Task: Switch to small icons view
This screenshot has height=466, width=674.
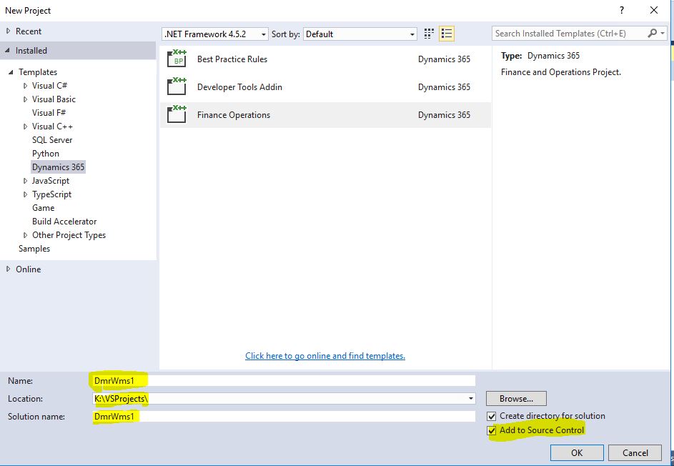Action: (x=429, y=34)
